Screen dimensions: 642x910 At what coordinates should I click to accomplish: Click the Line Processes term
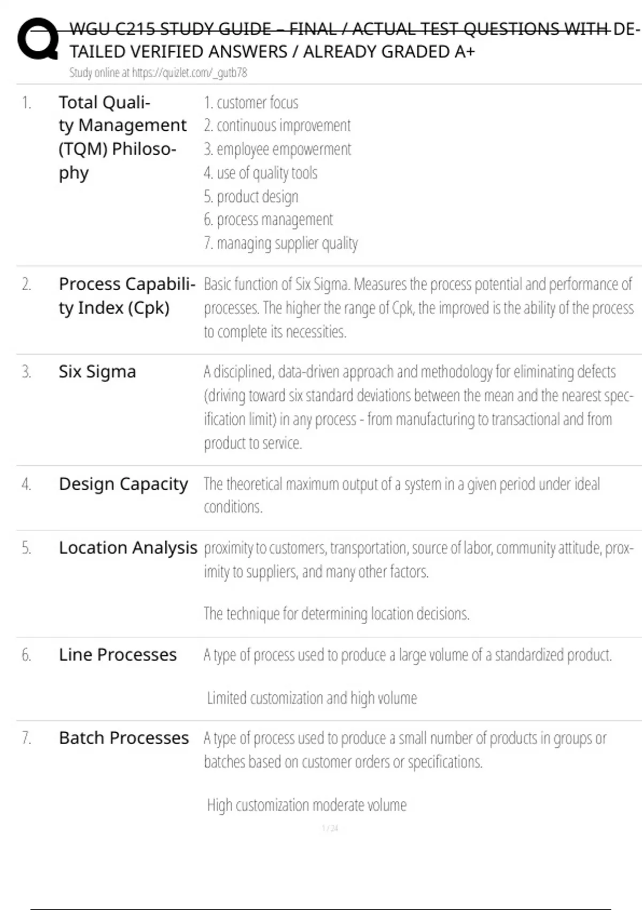pyautogui.click(x=118, y=655)
